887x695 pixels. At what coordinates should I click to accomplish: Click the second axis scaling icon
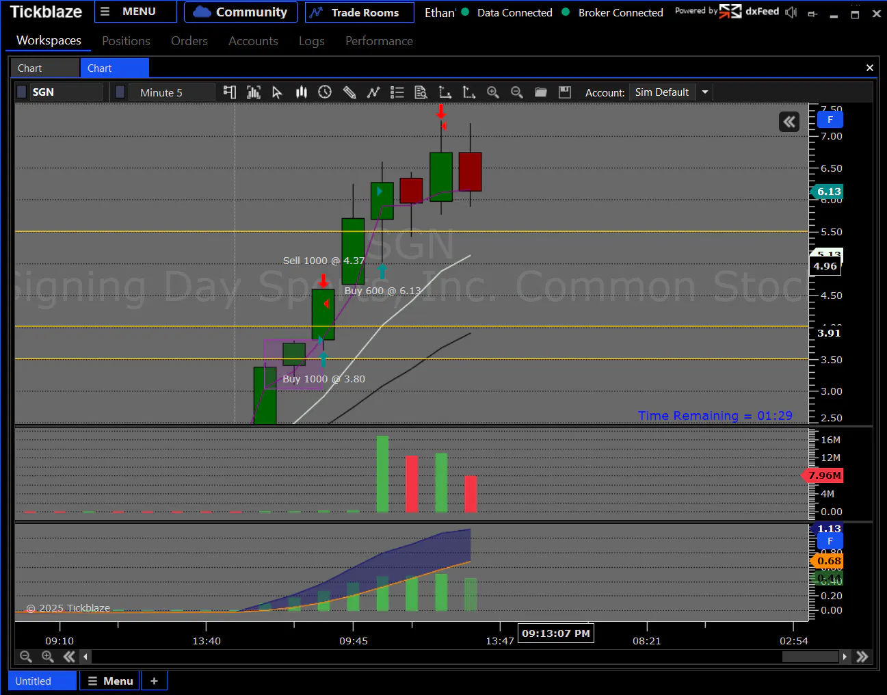tap(469, 92)
